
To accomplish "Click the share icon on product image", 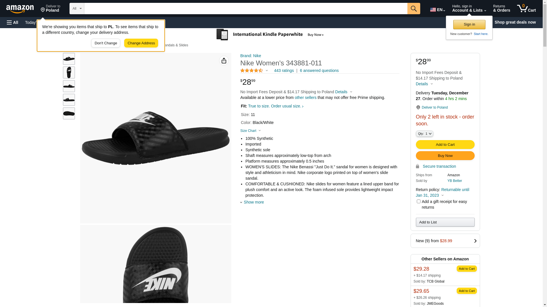I will 224,61.
